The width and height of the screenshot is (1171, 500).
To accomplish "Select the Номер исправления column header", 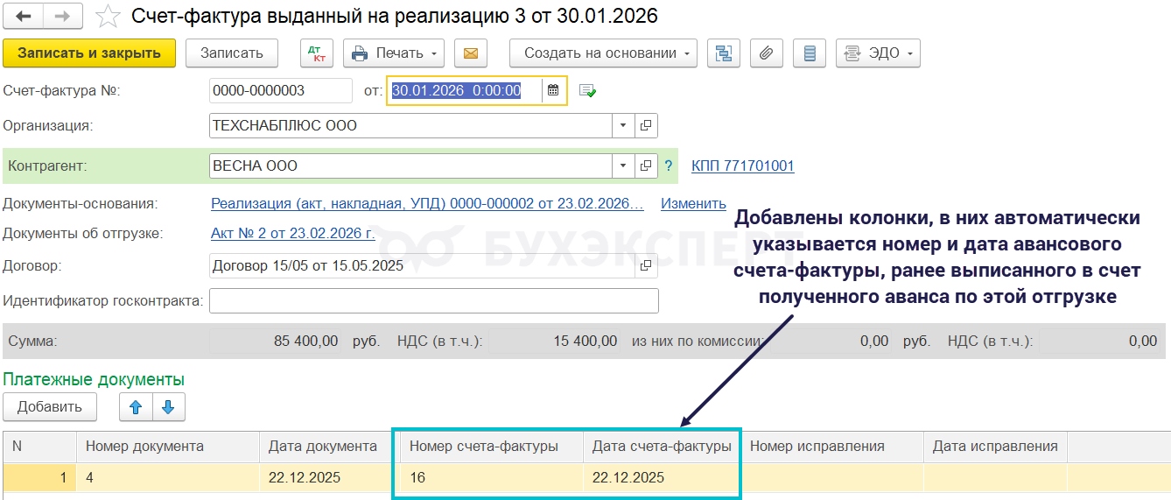I will pyautogui.click(x=832, y=447).
